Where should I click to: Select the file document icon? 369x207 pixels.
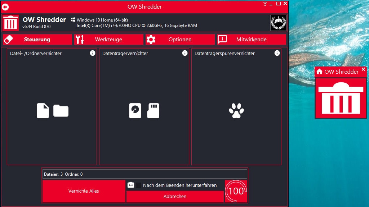43,111
